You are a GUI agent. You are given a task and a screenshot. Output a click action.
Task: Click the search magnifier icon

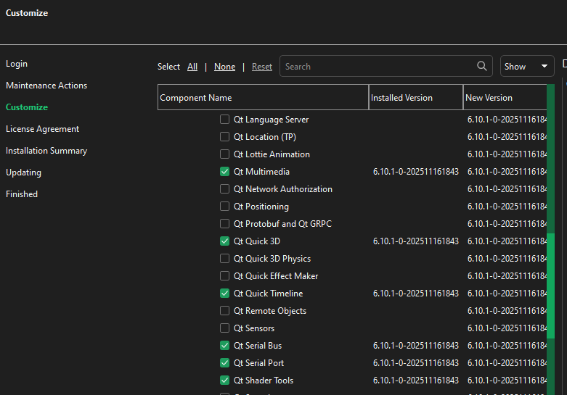(x=482, y=67)
